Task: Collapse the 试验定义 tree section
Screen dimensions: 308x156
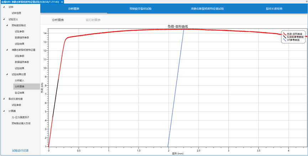Action: coord(4,19)
